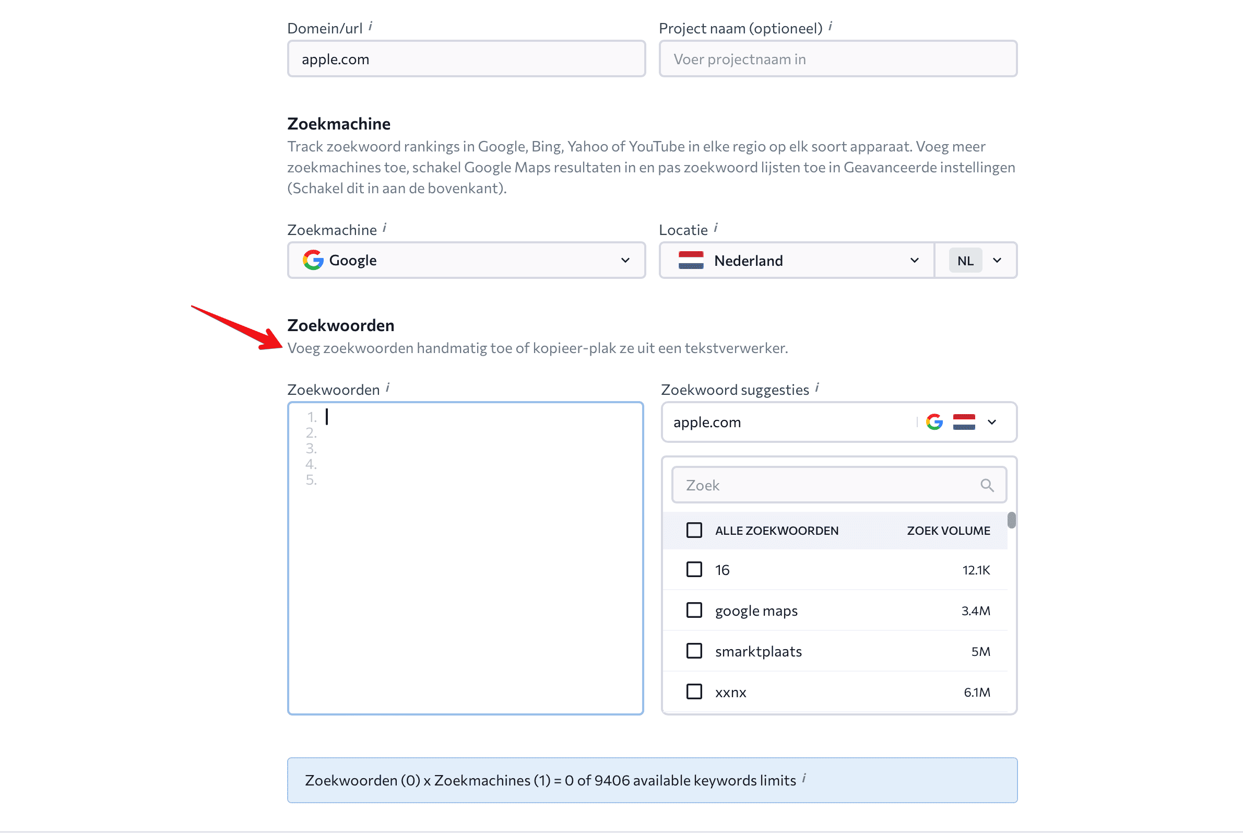Click the info icon in the keywords limits banner
1243x833 pixels.
pos(804,778)
